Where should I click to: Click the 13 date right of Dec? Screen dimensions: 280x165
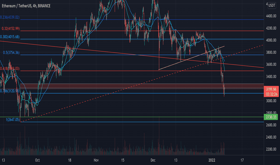pyautogui.click(x=176, y=160)
